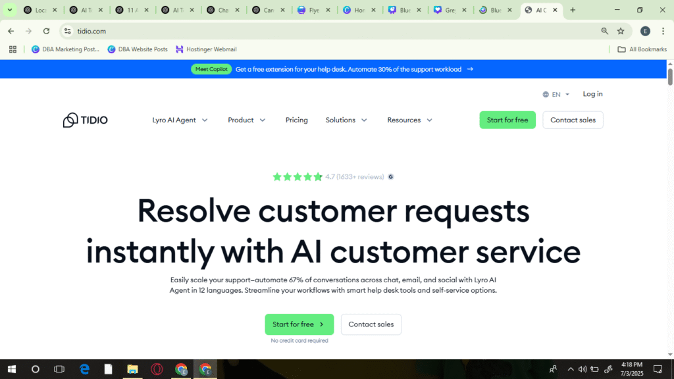Click the Log in link
The image size is (674, 379).
(x=592, y=94)
